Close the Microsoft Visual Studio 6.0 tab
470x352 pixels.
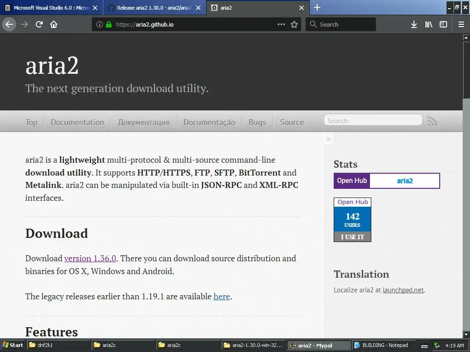point(95,8)
